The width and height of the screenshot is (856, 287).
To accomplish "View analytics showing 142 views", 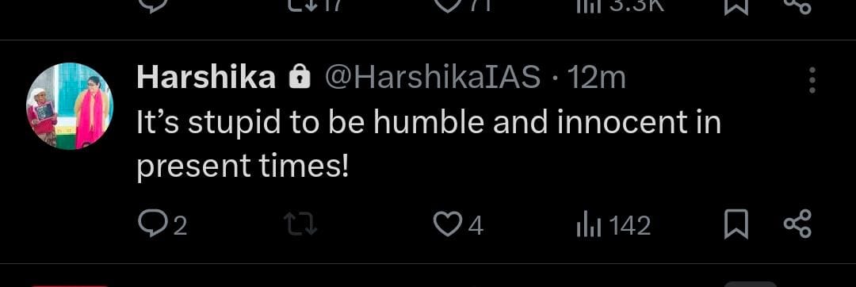I will [613, 225].
